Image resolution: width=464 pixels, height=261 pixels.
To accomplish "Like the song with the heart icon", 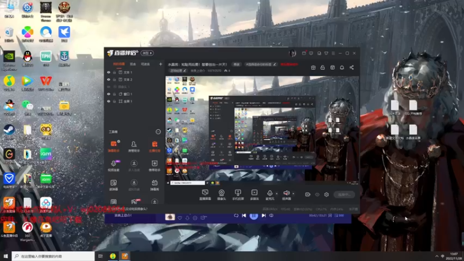I will tap(180, 218).
